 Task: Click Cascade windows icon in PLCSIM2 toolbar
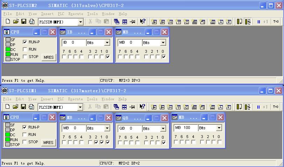tap(116, 22)
